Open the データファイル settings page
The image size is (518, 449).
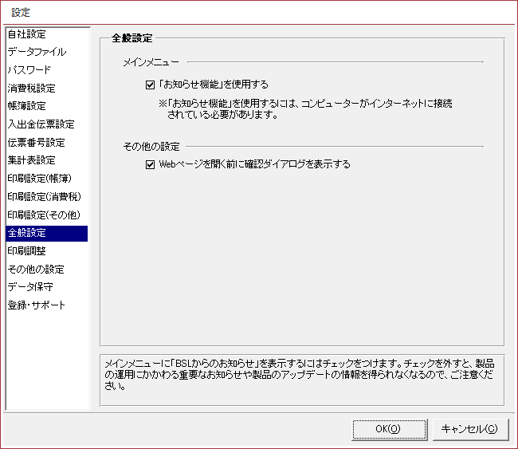pyautogui.click(x=37, y=52)
